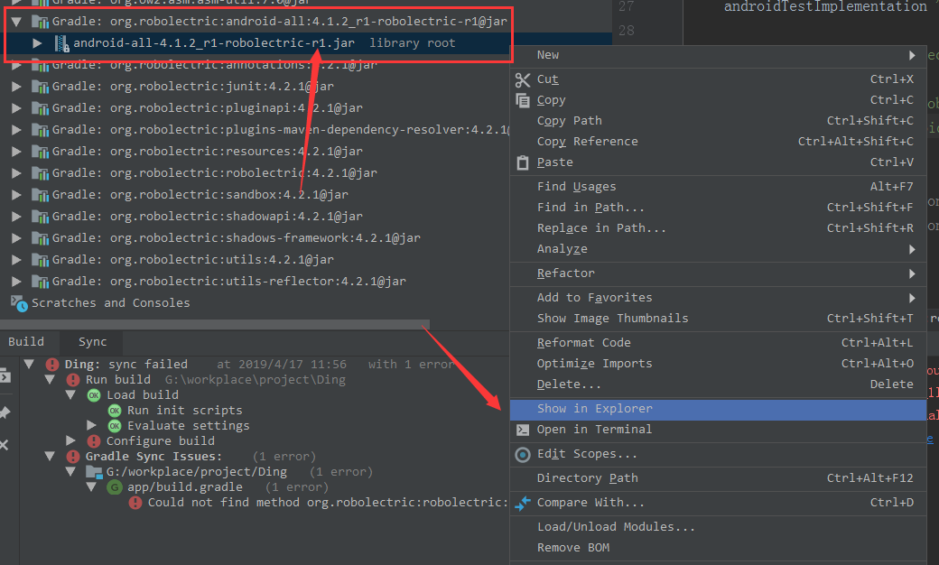The width and height of the screenshot is (939, 565).
Task: Open the Refactor submenu
Action: (718, 273)
